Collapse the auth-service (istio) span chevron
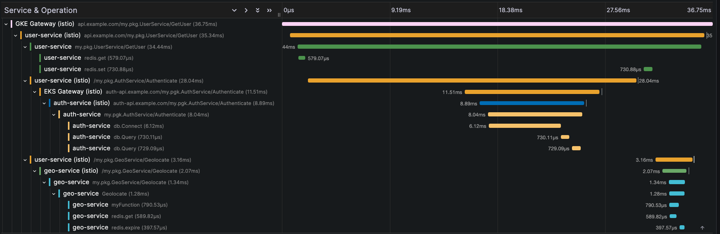Image resolution: width=720 pixels, height=234 pixels. pyautogui.click(x=44, y=103)
